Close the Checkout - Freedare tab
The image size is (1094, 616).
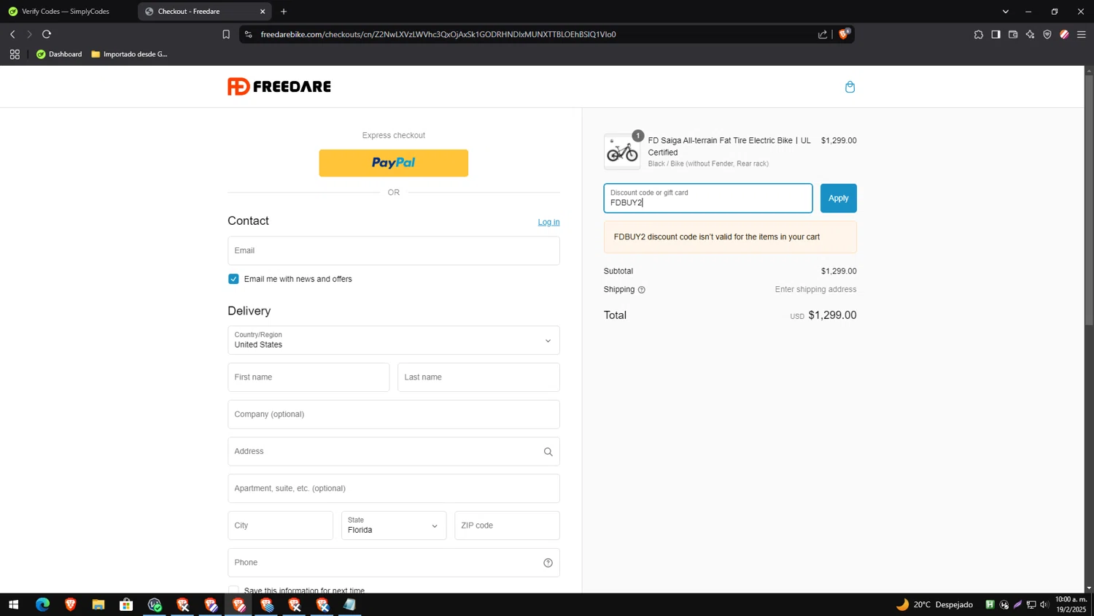pos(263,12)
